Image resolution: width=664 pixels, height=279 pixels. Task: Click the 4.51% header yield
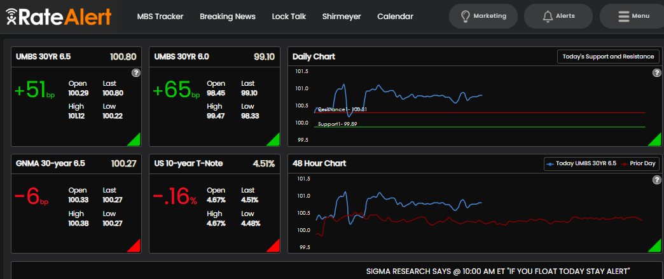pyautogui.click(x=263, y=163)
